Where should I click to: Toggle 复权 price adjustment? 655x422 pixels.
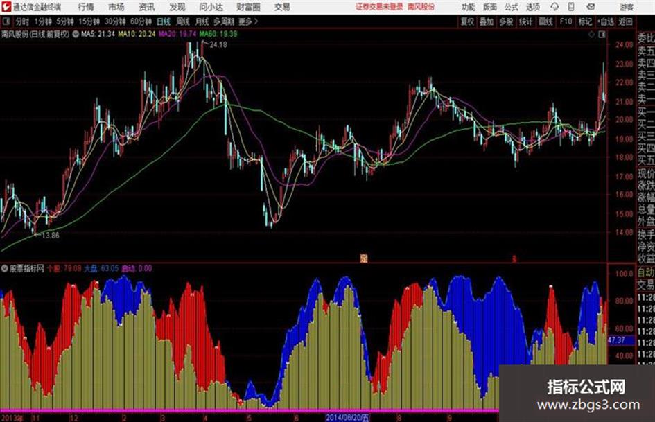(x=467, y=21)
